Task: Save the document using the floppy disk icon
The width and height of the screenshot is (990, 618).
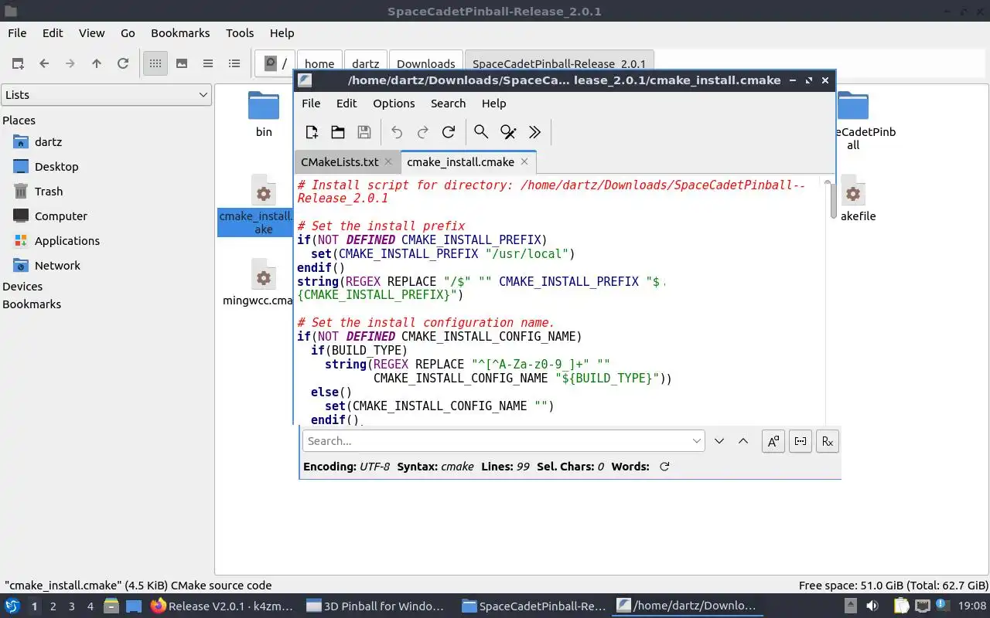Action: pos(364,132)
